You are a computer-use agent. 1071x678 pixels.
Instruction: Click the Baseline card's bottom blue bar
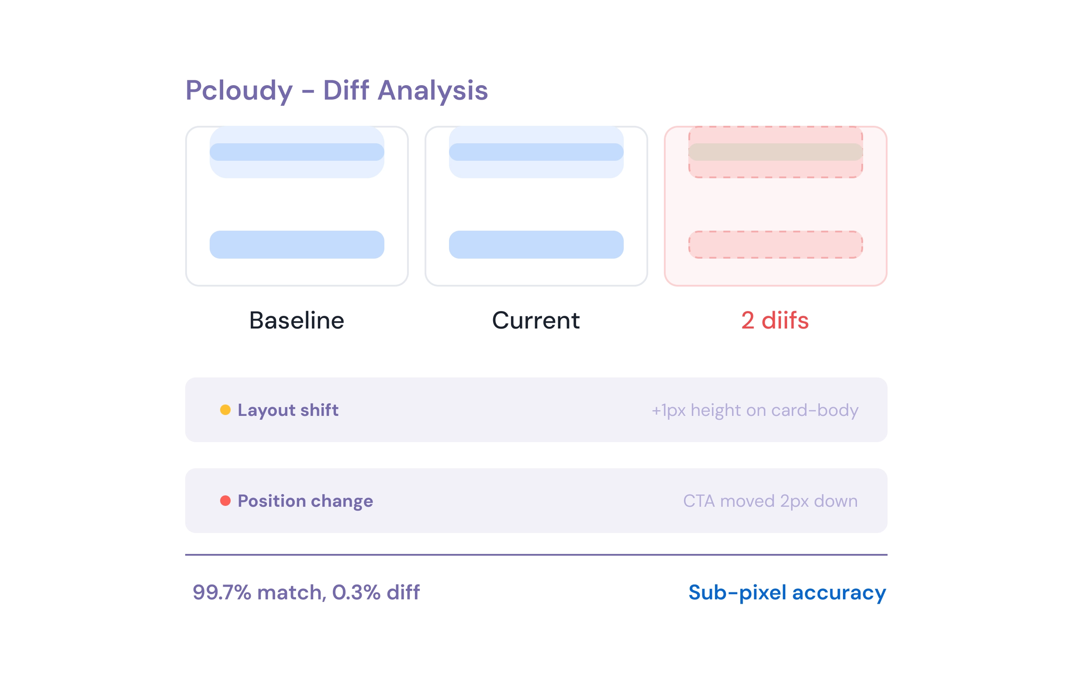[297, 245]
